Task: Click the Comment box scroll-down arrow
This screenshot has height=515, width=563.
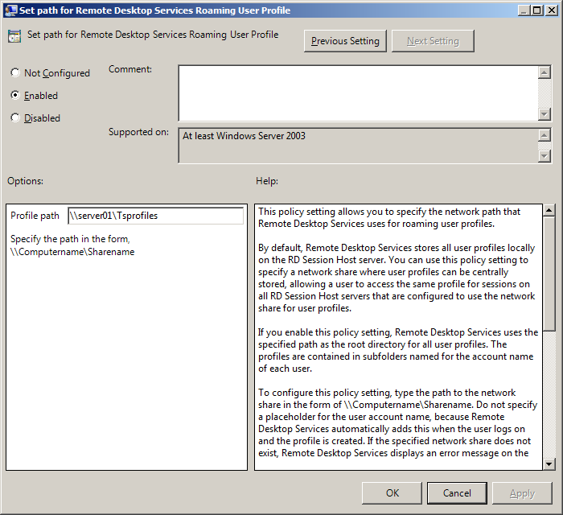Action: (545, 114)
